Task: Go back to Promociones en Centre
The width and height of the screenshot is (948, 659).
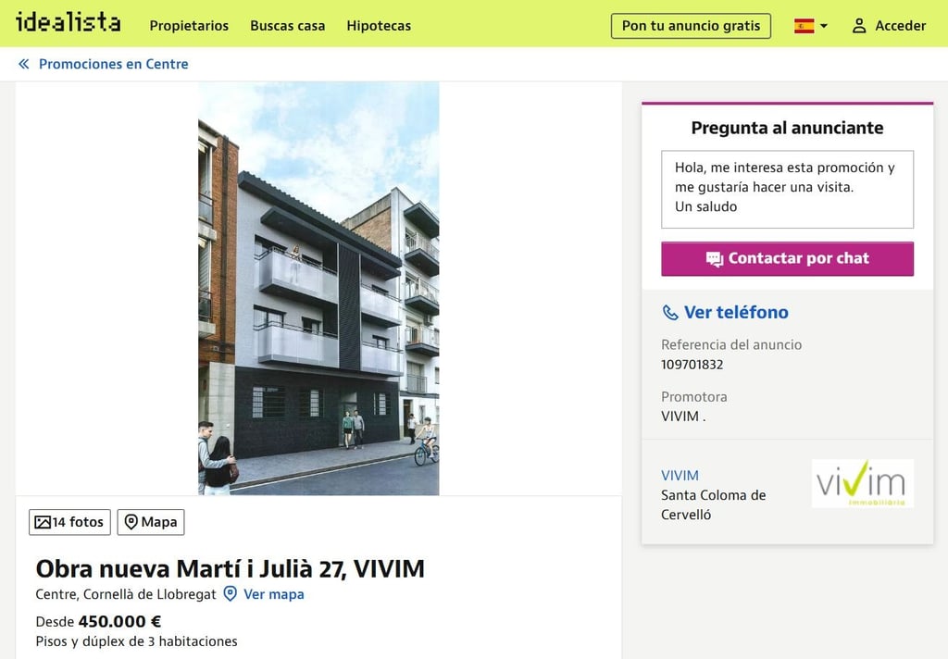Action: 113,64
